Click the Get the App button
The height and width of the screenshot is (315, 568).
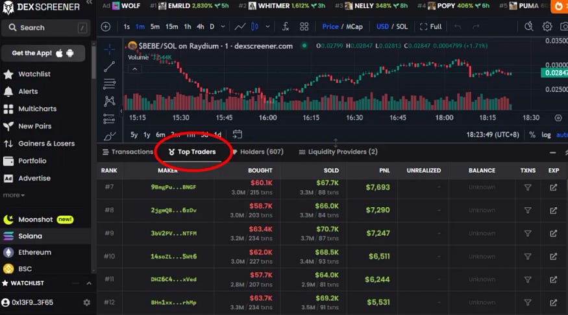pos(43,53)
